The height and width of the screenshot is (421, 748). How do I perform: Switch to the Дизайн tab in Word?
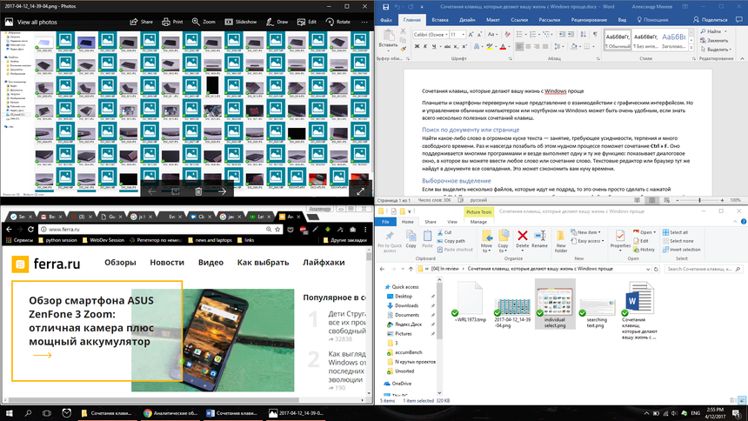[x=467, y=20]
